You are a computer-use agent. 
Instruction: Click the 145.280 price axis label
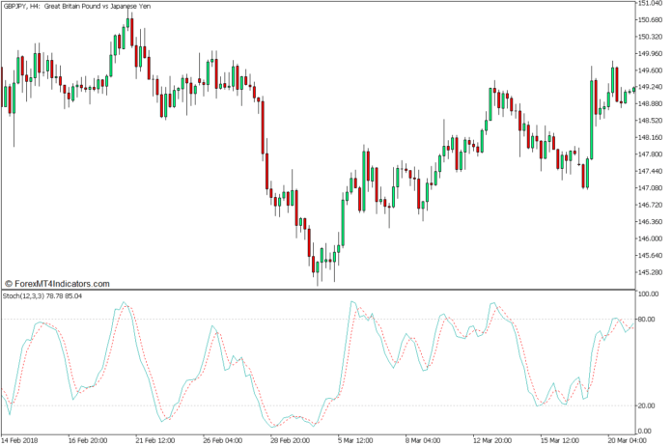pos(650,273)
